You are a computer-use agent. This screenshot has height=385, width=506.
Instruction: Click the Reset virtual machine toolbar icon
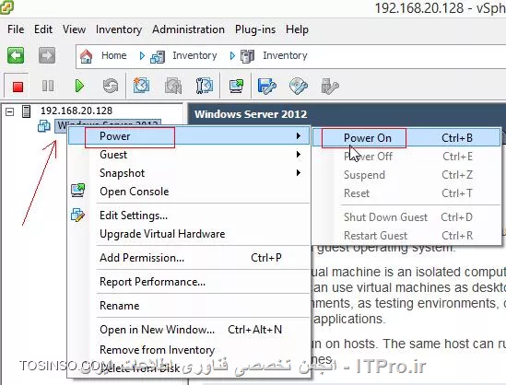click(111, 86)
